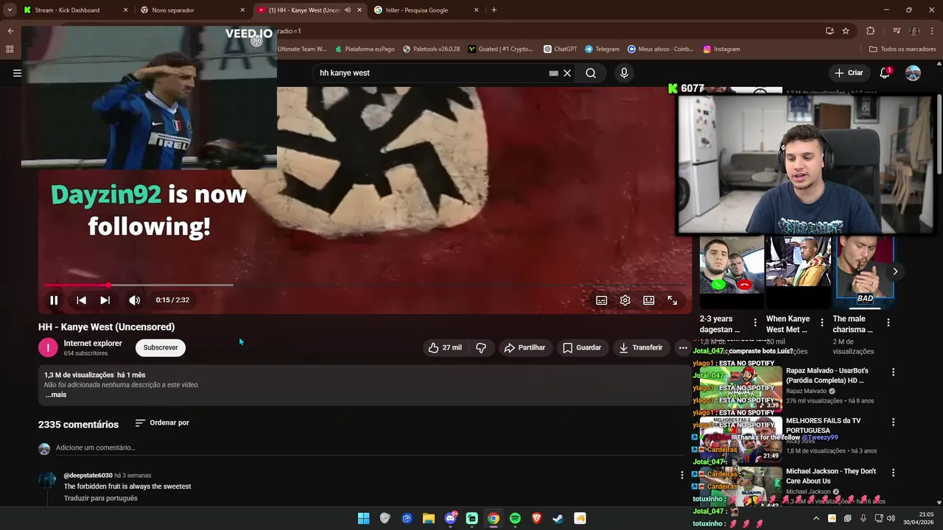Show next suggested shorts chevron

[895, 272]
